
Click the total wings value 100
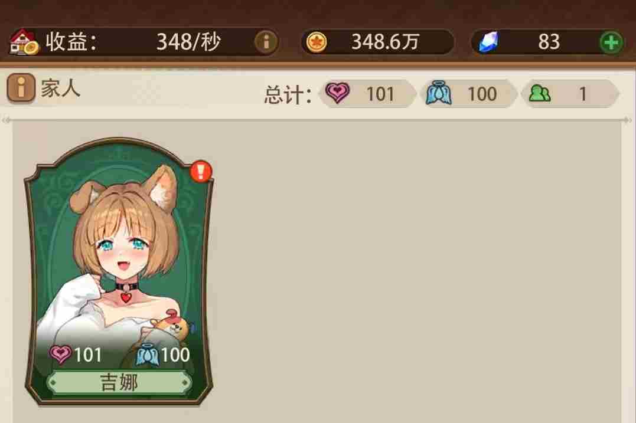tap(482, 94)
